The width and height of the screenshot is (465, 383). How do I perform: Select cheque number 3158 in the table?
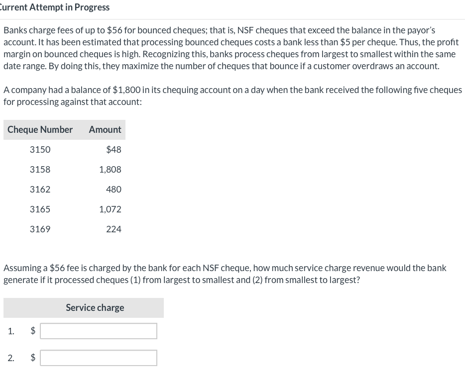(x=40, y=169)
